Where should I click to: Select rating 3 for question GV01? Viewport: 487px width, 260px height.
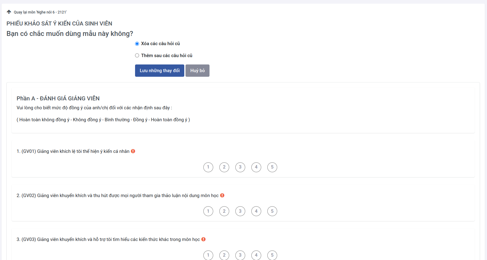coord(240,167)
